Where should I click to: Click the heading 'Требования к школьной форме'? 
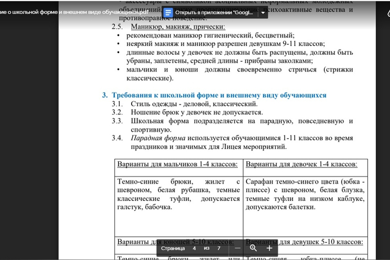point(219,95)
